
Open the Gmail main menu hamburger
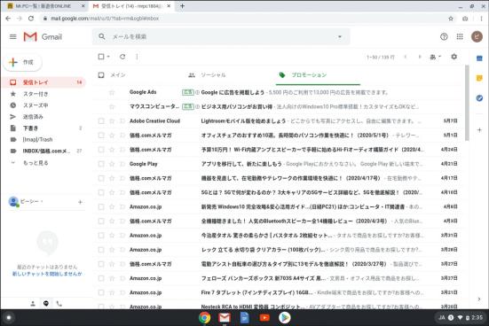[x=12, y=36]
